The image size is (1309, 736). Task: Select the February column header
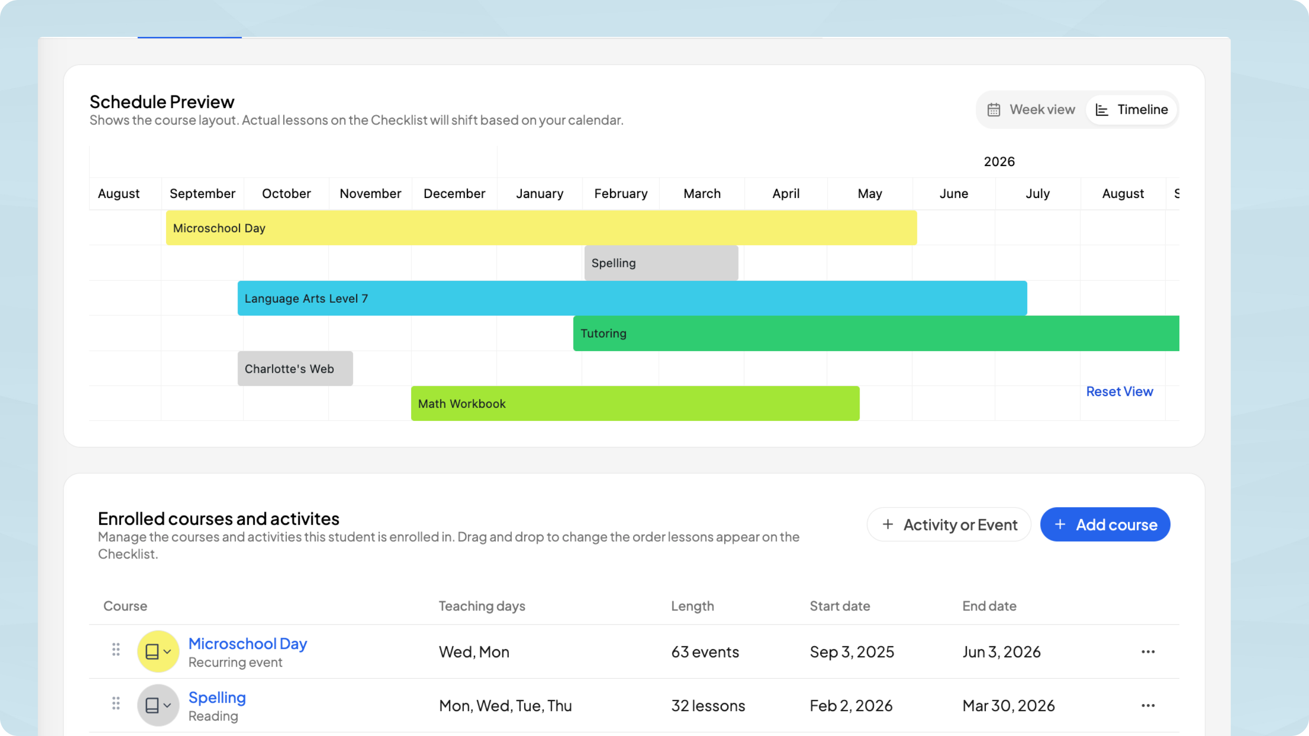coord(621,193)
